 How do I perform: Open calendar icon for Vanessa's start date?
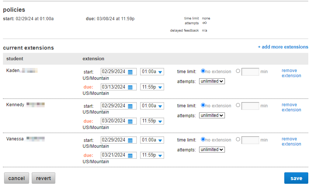[130, 140]
